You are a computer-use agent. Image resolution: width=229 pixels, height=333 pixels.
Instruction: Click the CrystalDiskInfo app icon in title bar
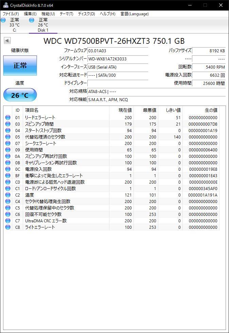(5, 5)
